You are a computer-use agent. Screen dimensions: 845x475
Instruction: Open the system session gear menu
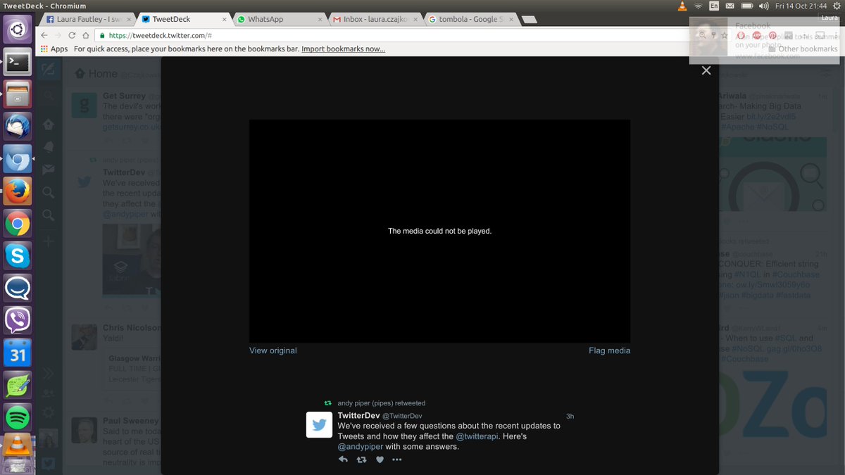[836, 6]
